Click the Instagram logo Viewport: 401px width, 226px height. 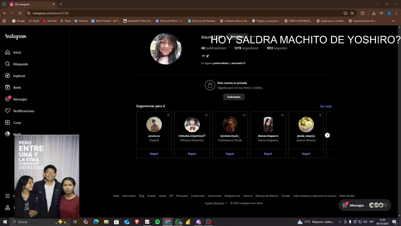[x=16, y=36]
